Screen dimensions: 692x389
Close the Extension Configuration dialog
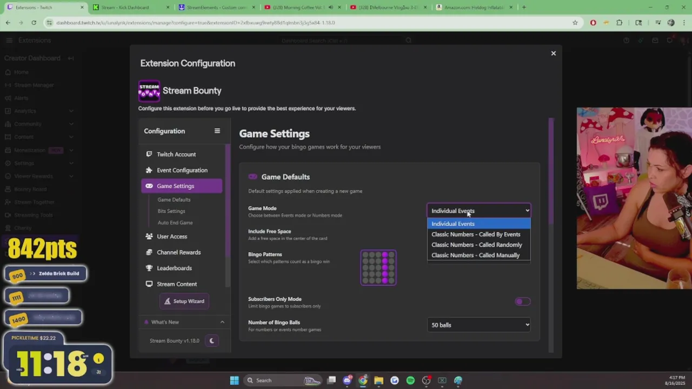(553, 53)
